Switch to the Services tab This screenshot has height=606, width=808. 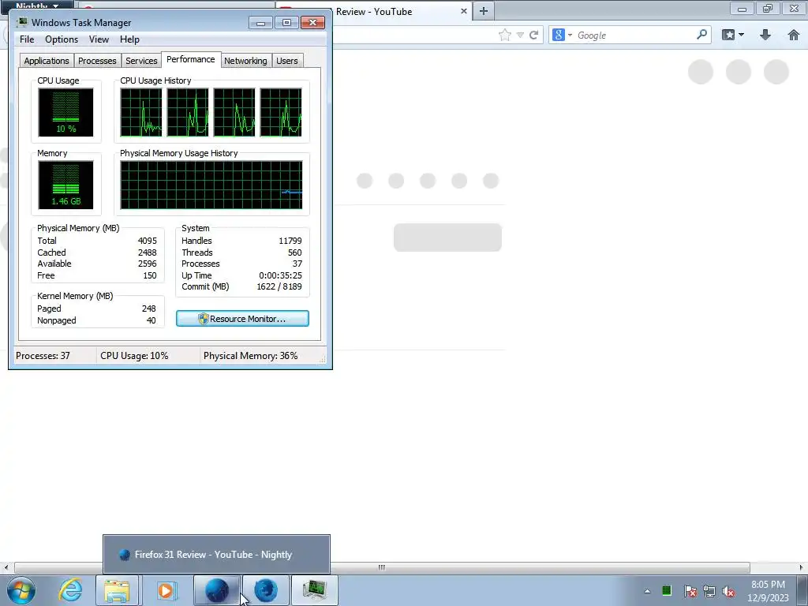[141, 61]
